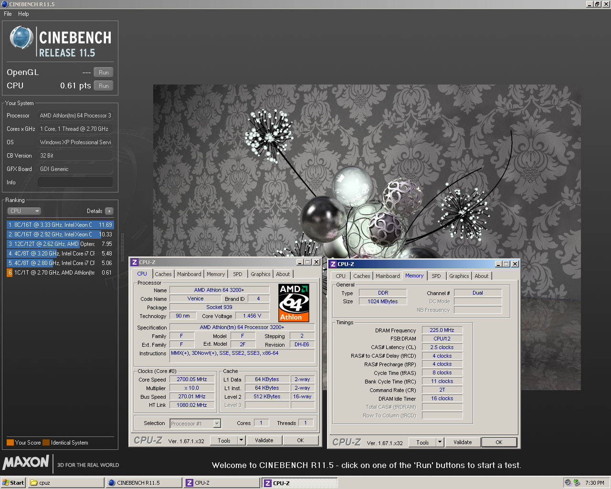
Task: Click the Ranking Details arrow button
Action: (x=109, y=211)
